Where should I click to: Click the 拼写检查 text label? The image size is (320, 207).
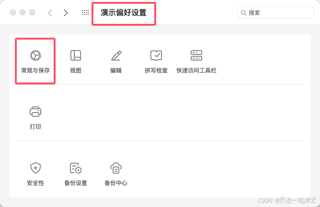tap(156, 70)
